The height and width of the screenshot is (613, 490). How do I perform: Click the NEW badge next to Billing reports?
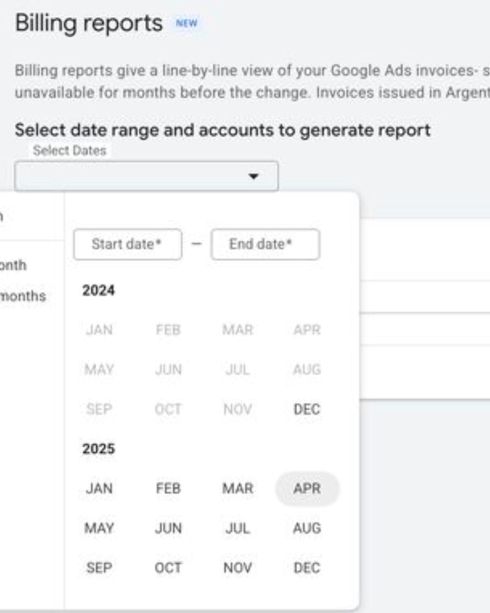pyautogui.click(x=187, y=23)
